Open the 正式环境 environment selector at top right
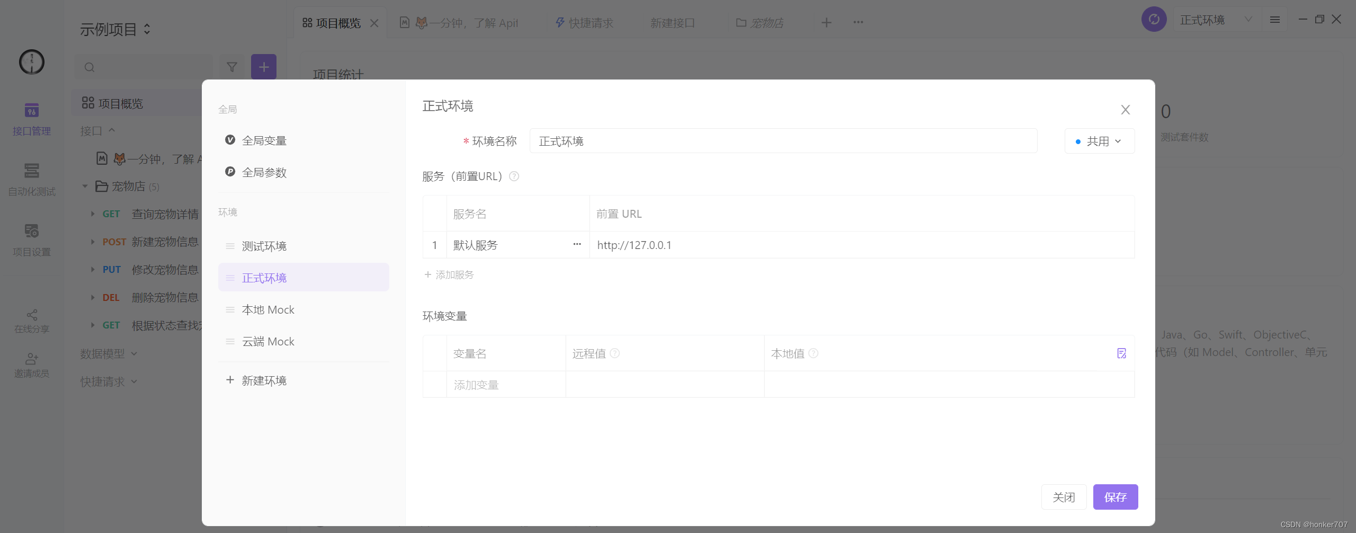1356x533 pixels. pyautogui.click(x=1217, y=20)
